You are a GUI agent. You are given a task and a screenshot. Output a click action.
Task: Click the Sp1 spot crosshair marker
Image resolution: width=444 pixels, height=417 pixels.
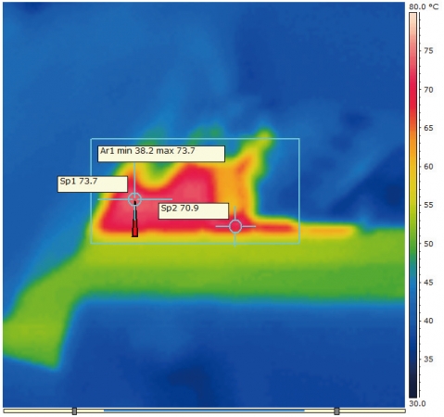point(135,199)
